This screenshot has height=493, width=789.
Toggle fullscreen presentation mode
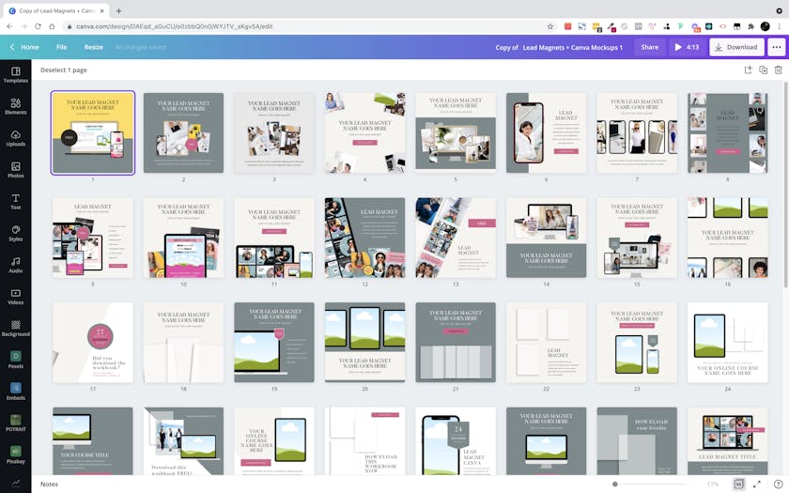757,484
